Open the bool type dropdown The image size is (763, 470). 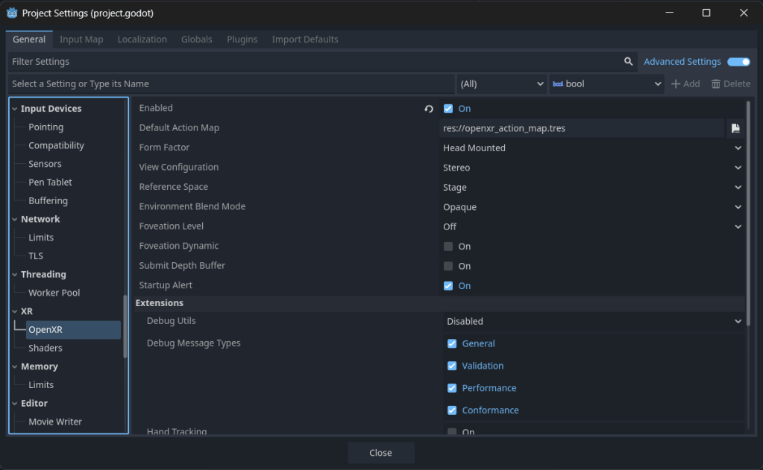(x=606, y=84)
